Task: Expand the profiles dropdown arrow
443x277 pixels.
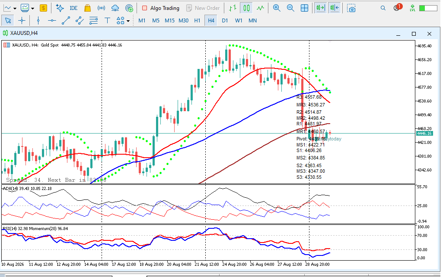Action: click(32, 9)
